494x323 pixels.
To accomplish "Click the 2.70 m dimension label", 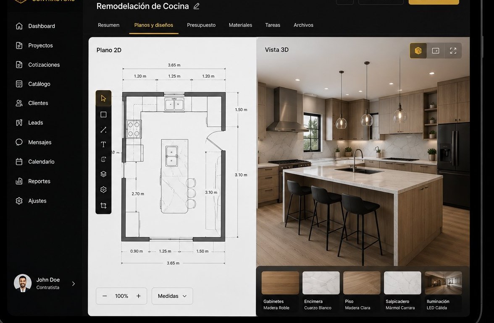I will [x=138, y=194].
